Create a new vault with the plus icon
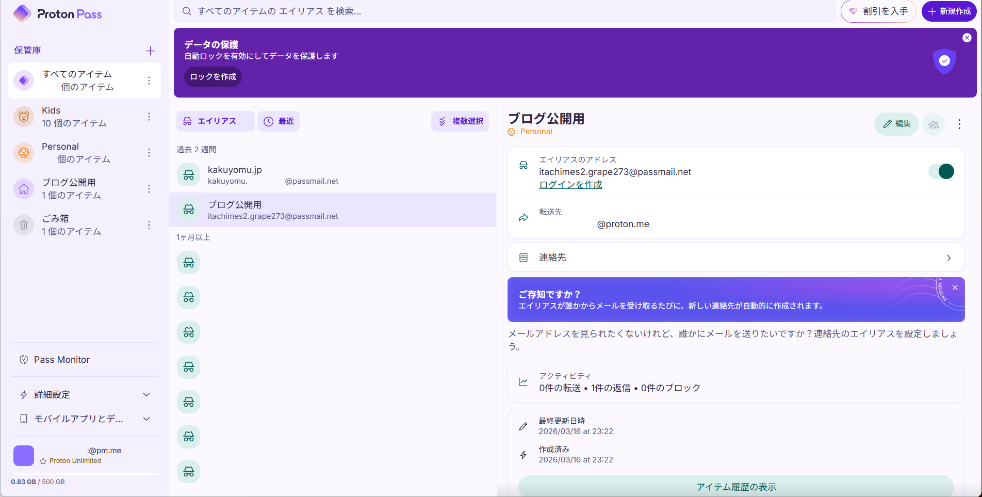982x497 pixels. pos(150,51)
